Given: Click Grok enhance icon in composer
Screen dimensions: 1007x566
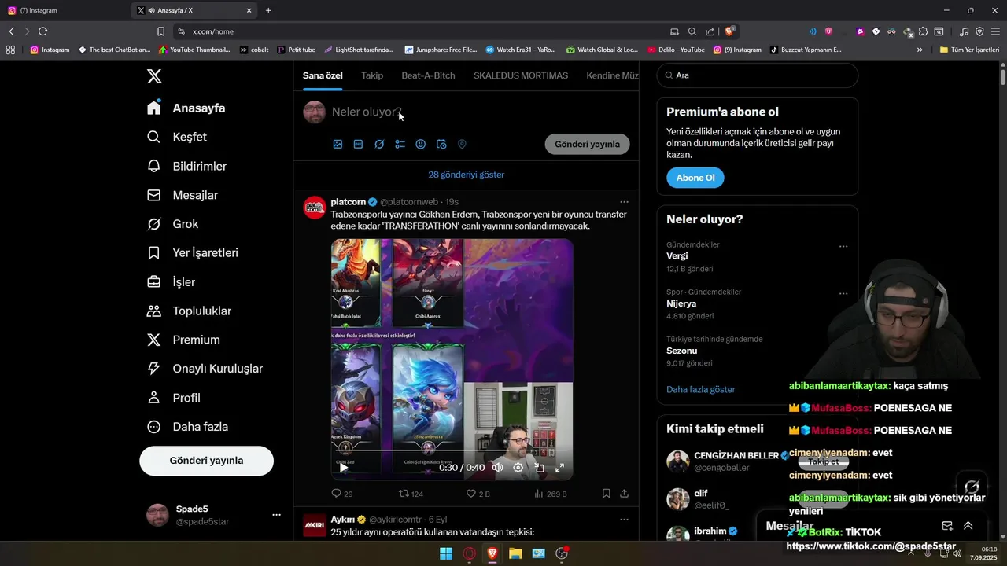Looking at the screenshot, I should tap(379, 145).
